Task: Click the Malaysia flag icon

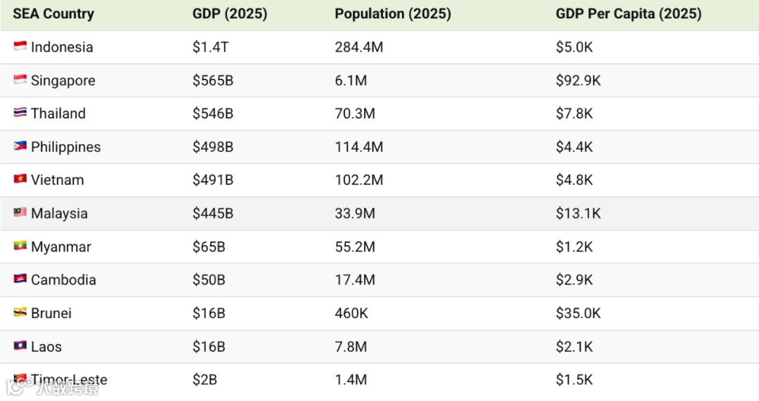Action: [x=20, y=213]
